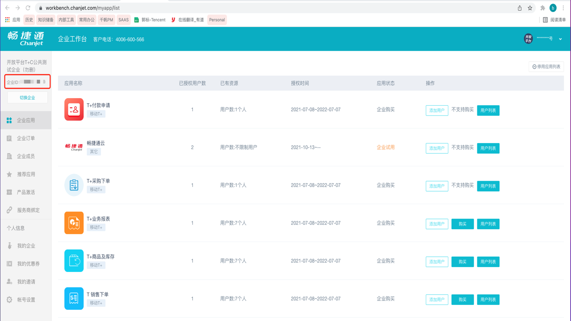Click the browser address bar URL
571x321 pixels.
(x=83, y=8)
